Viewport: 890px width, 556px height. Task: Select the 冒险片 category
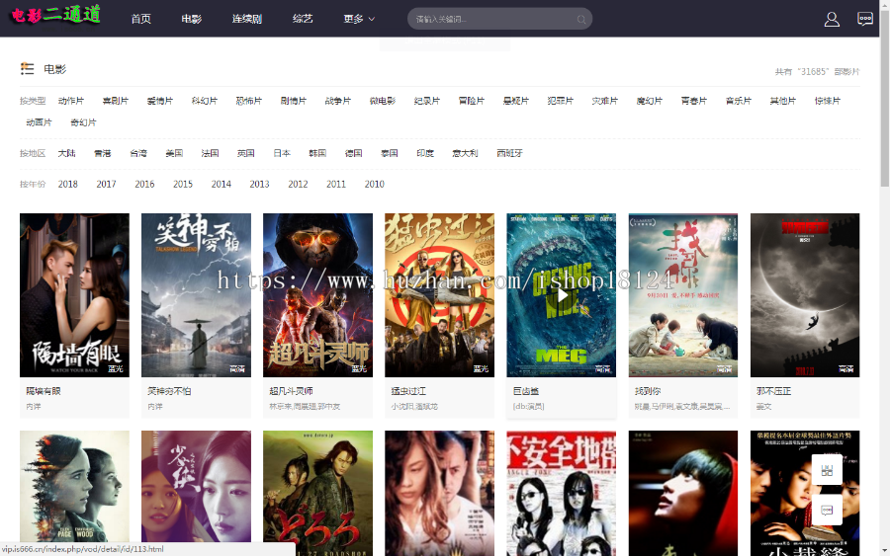click(x=472, y=101)
